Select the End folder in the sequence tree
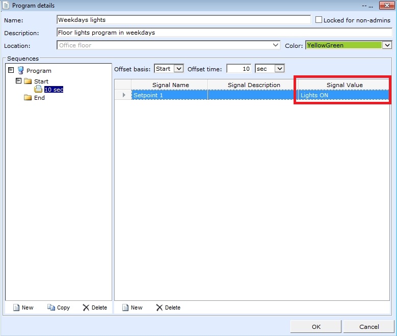This screenshot has width=397, height=336. [x=39, y=98]
